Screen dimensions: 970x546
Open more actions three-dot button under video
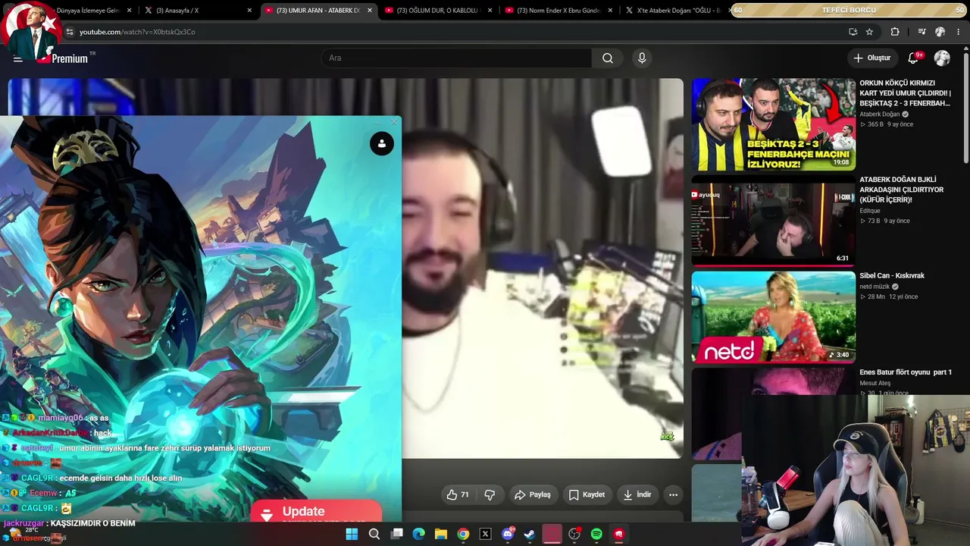coord(673,494)
